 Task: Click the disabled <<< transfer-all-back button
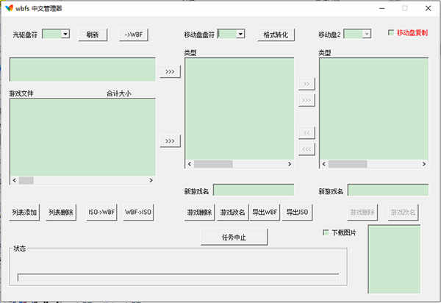click(306, 149)
